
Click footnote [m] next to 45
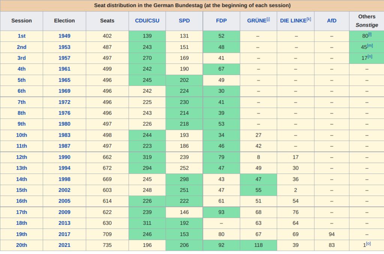point(370,45)
